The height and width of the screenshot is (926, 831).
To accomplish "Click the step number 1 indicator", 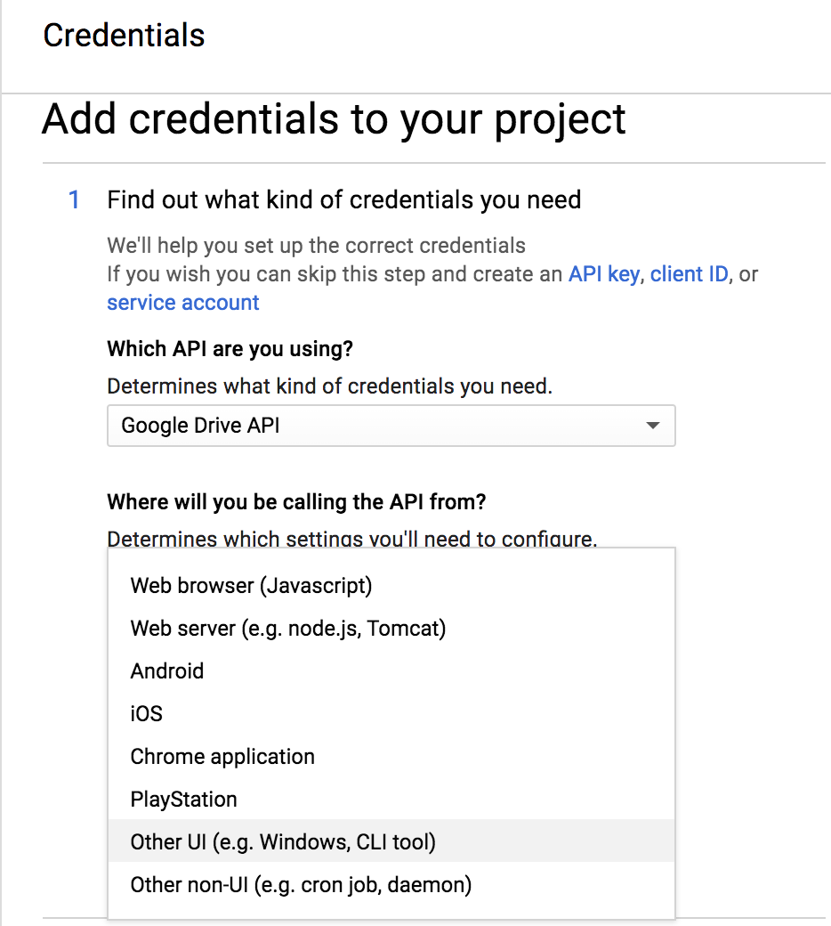I will (74, 200).
